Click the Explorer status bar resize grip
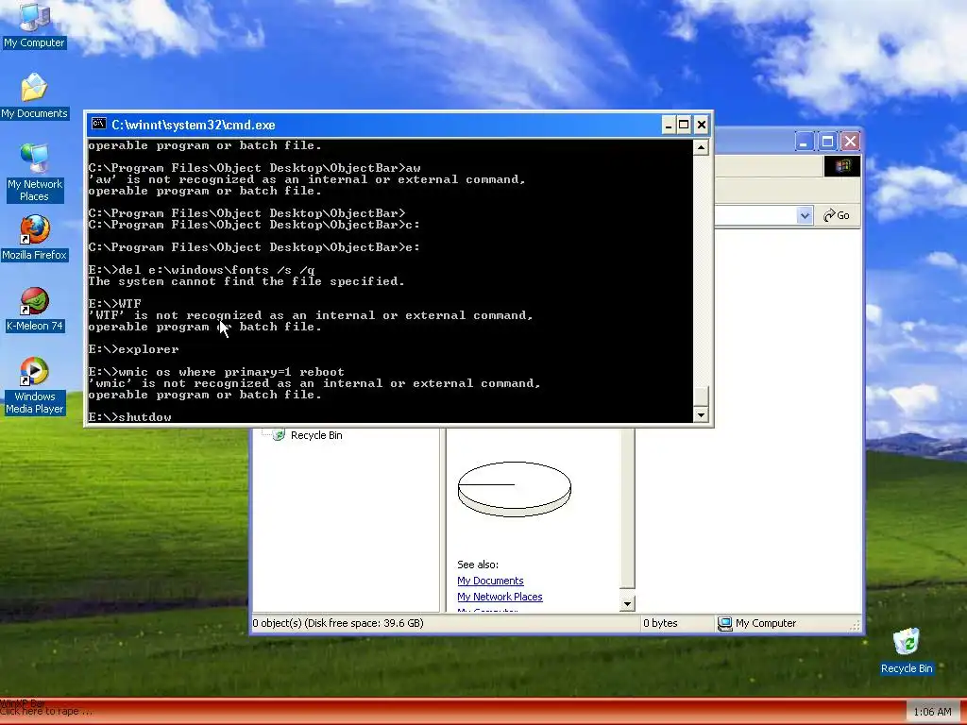Screen dimensions: 967x725 point(855,625)
